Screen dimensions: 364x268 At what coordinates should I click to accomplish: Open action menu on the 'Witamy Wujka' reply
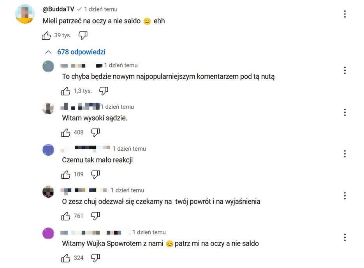[345, 237]
